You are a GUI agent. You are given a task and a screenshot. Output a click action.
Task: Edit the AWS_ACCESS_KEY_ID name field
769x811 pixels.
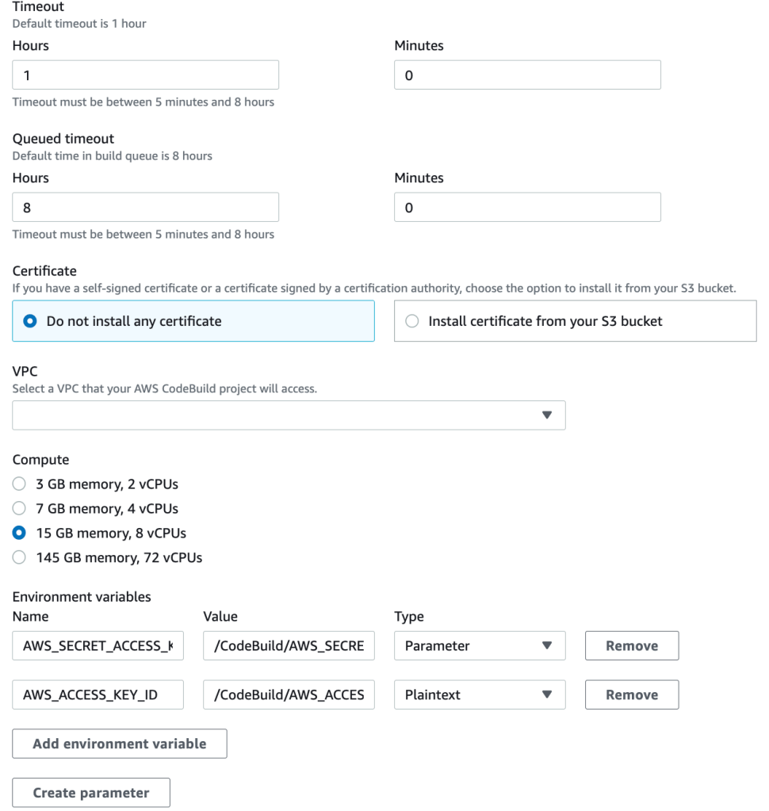point(98,694)
